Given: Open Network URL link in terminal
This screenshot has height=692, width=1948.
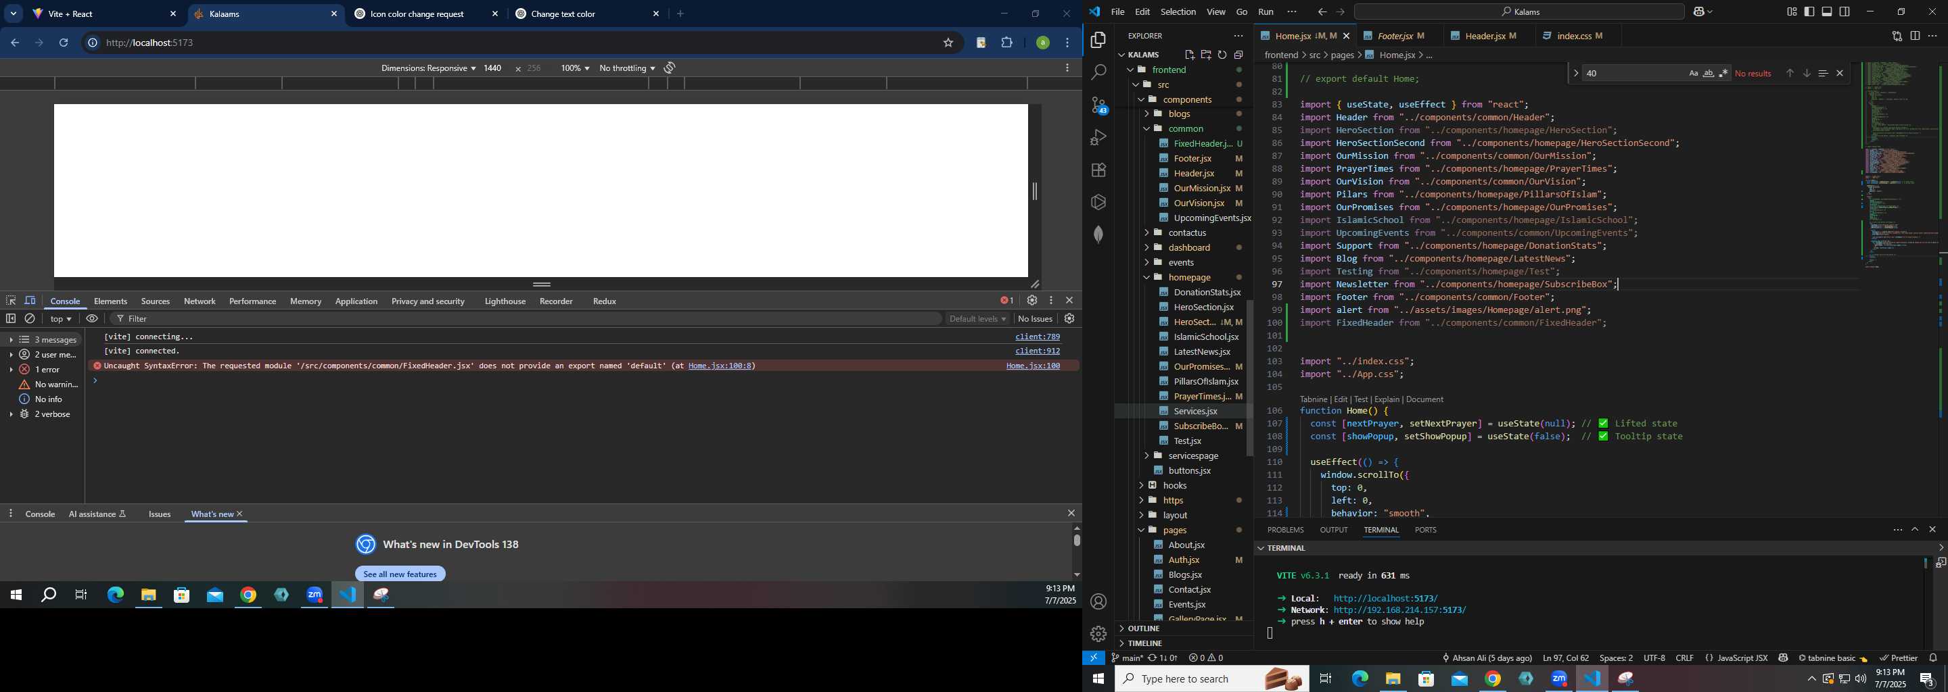Looking at the screenshot, I should tap(1399, 610).
